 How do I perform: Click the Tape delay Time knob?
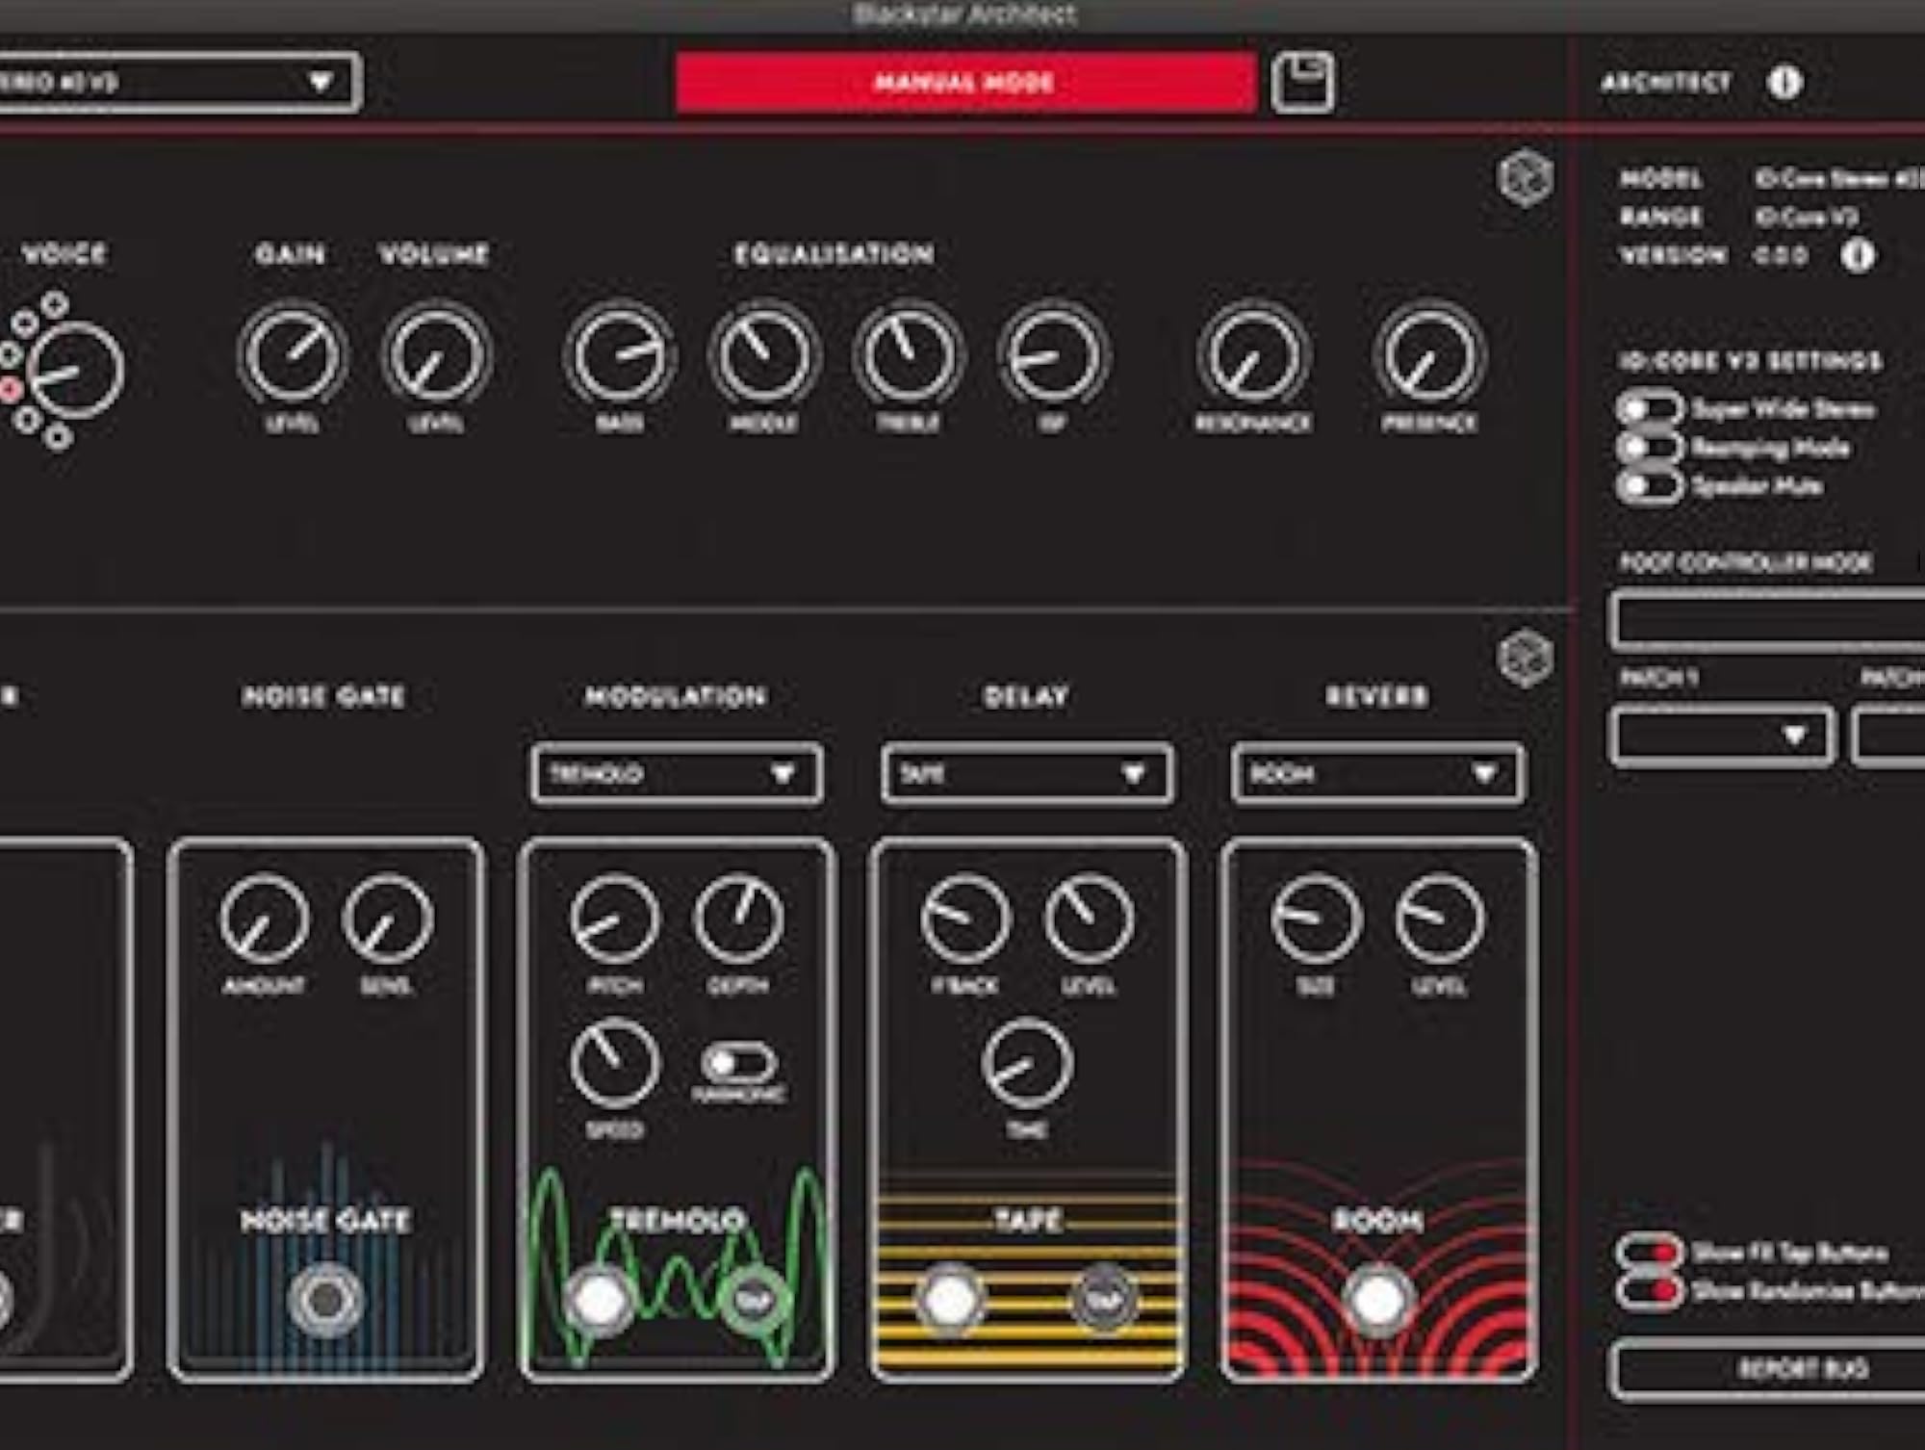point(1027,1063)
